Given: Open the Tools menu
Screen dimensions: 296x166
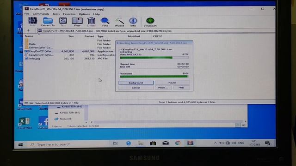Looking at the screenshot, I should 56,14.
